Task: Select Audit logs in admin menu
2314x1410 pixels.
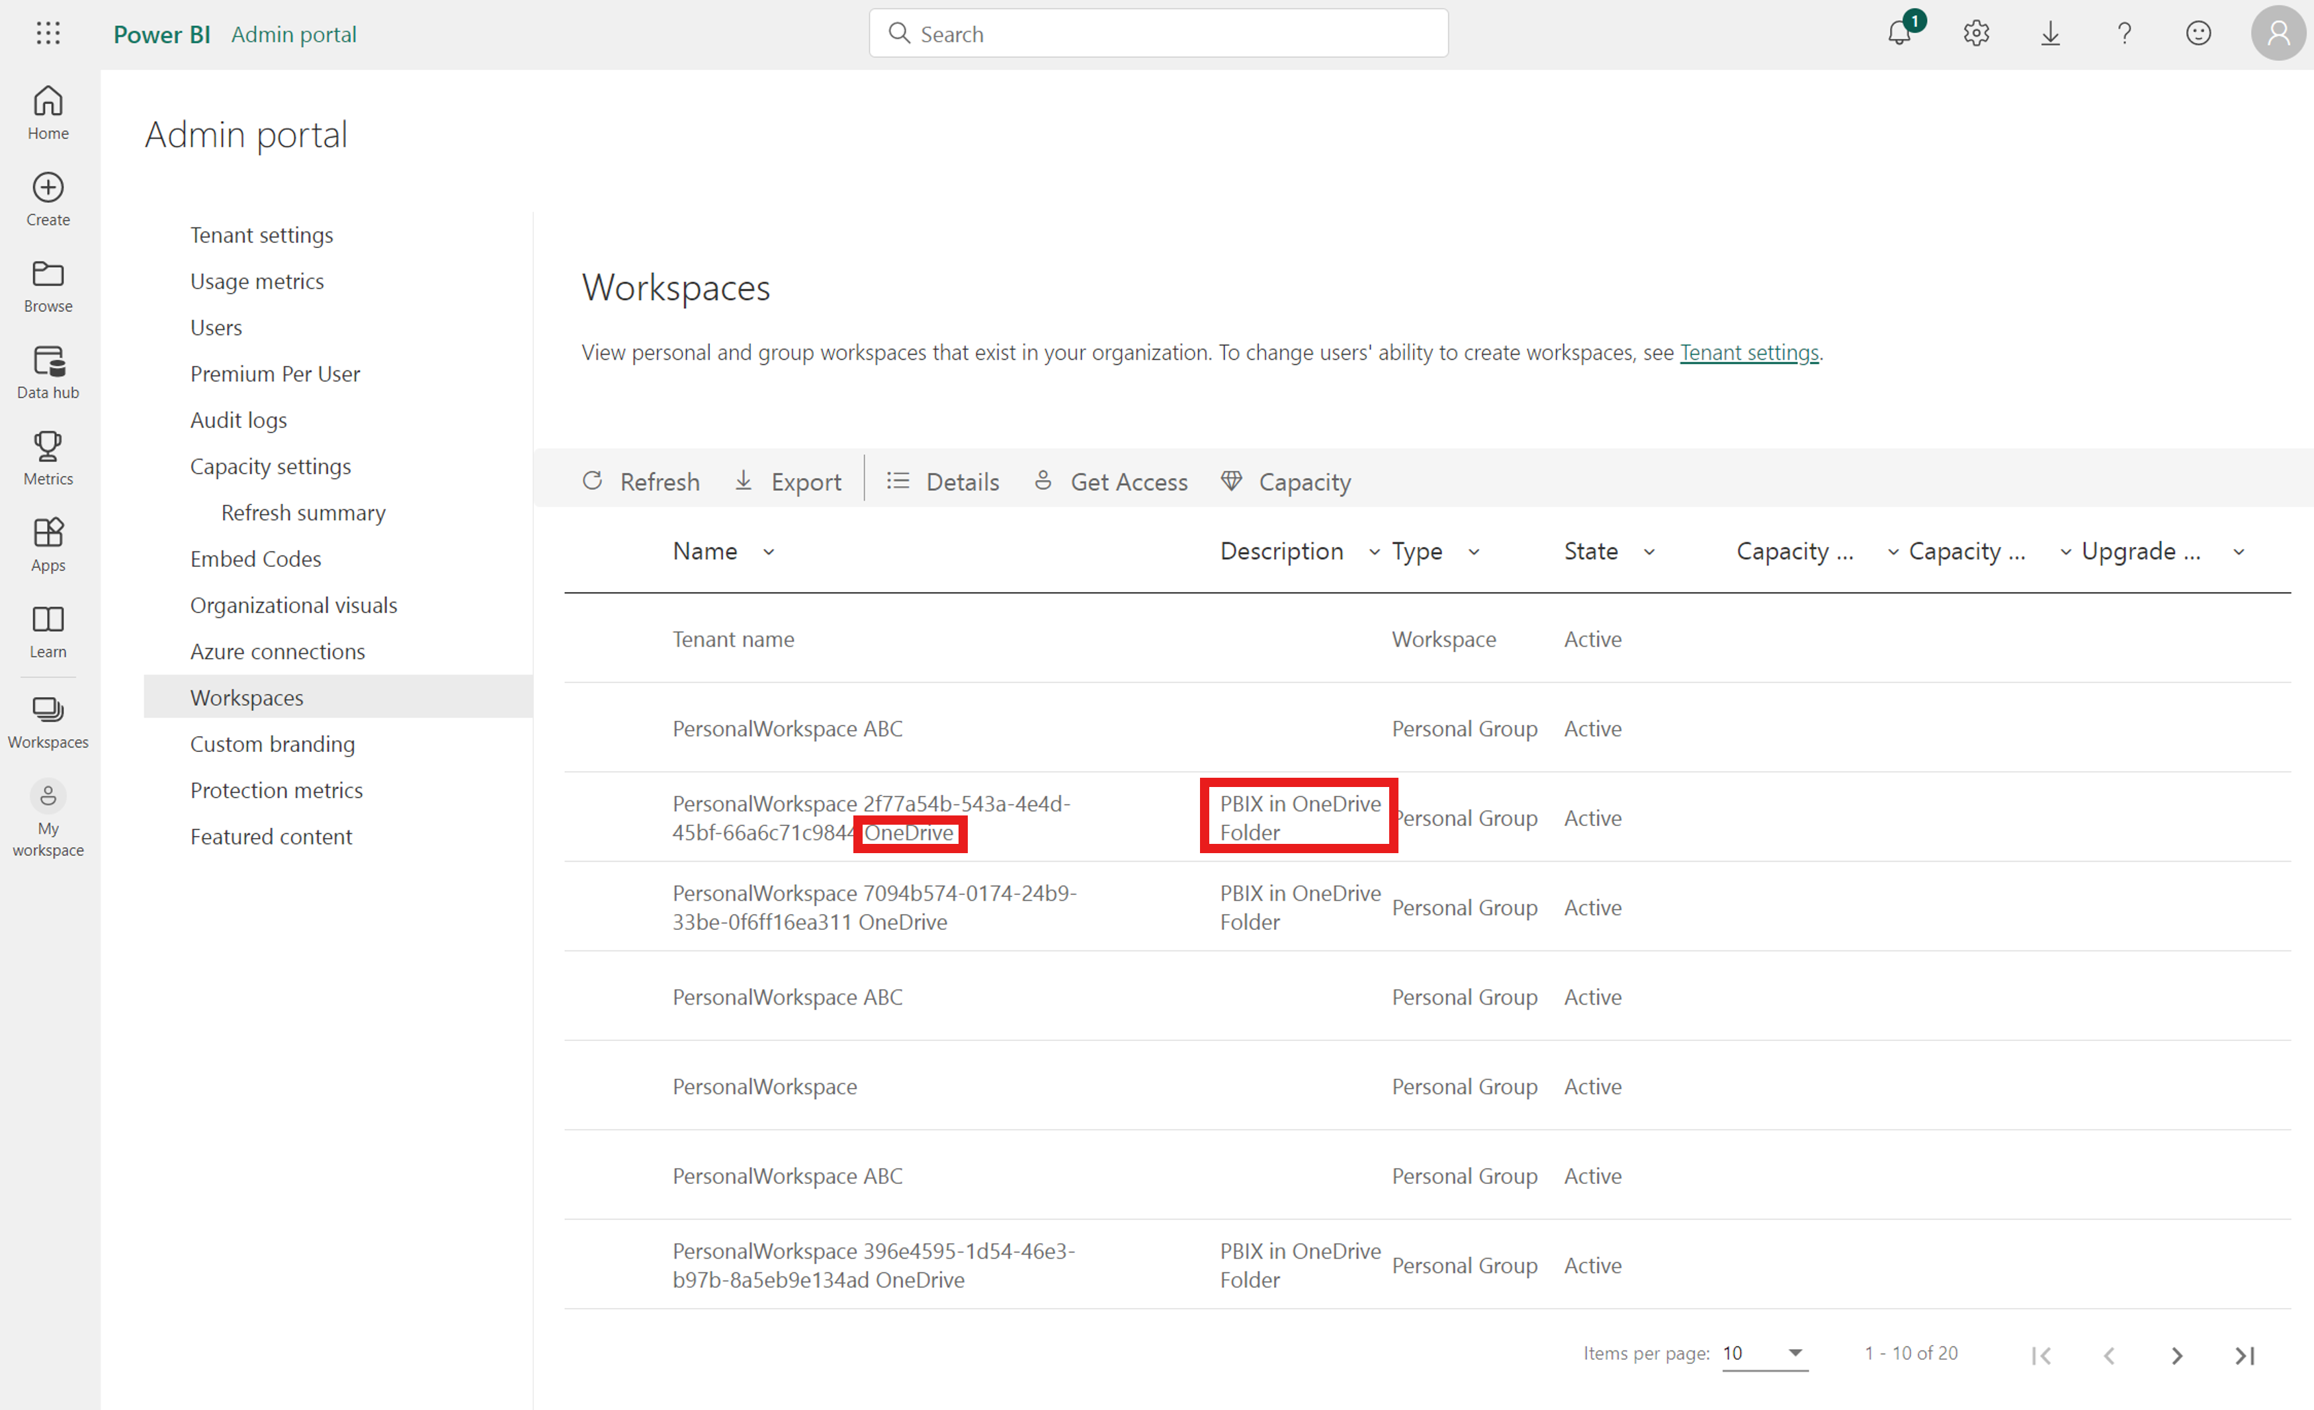Action: click(x=239, y=419)
